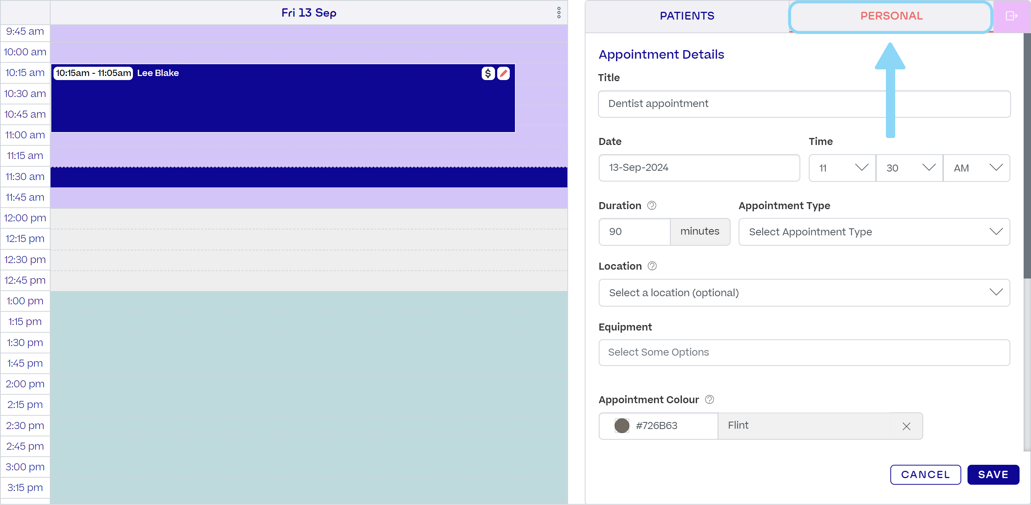The width and height of the screenshot is (1031, 505).
Task: Open the hour dropdown showing 11
Action: [842, 168]
